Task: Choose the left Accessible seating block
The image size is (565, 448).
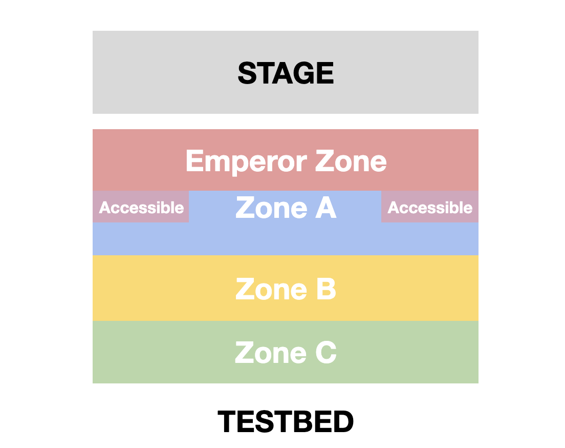Action: click(141, 207)
